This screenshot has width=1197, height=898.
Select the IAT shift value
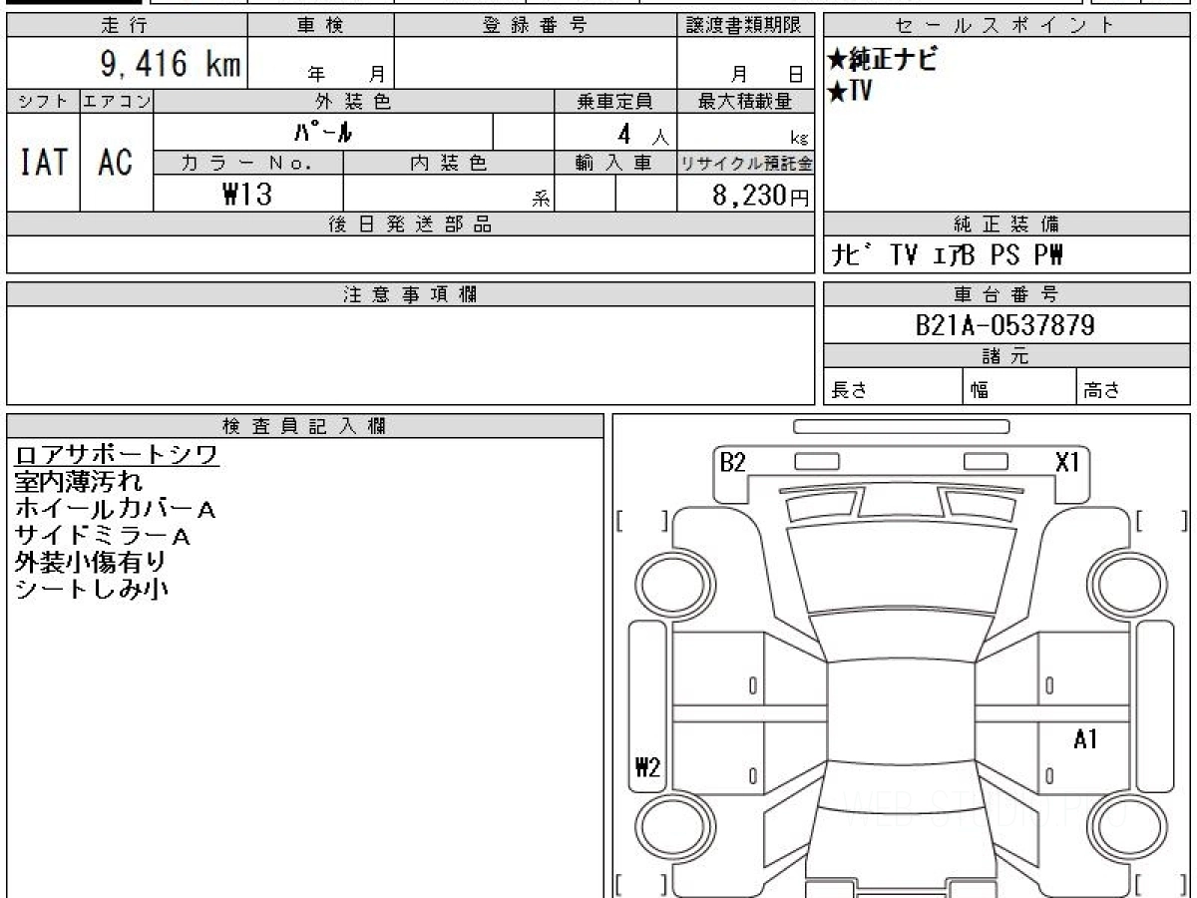click(44, 163)
